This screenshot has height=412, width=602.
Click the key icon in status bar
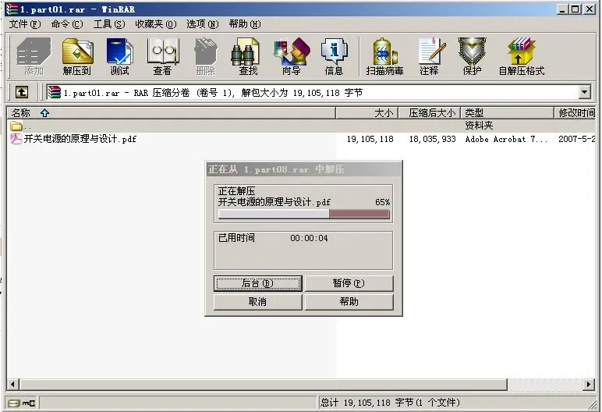(x=29, y=403)
